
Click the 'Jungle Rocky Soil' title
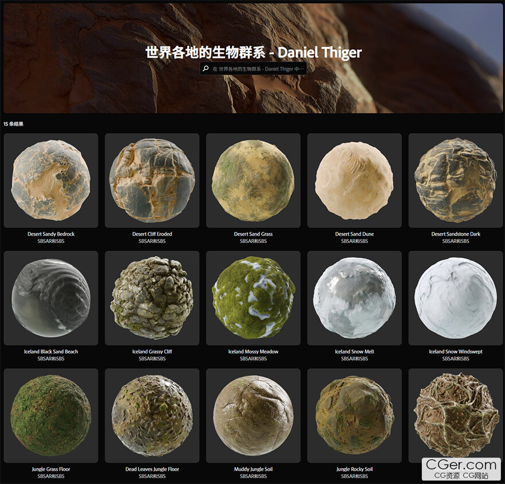click(354, 469)
